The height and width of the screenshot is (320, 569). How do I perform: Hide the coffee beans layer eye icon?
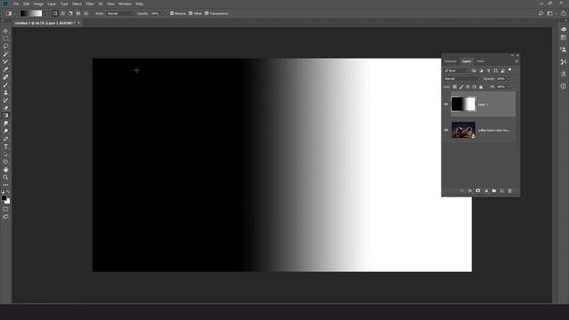[446, 131]
